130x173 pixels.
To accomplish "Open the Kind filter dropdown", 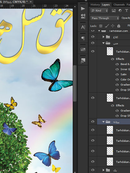I will [x=99, y=11].
